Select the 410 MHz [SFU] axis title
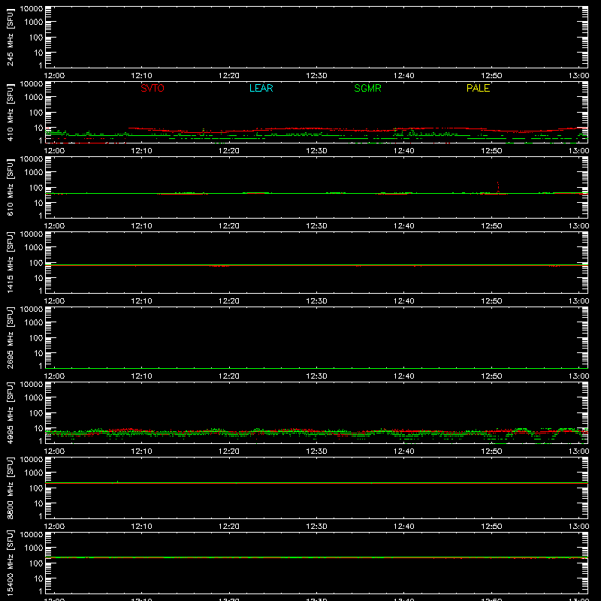601x601 pixels. pos(11,112)
